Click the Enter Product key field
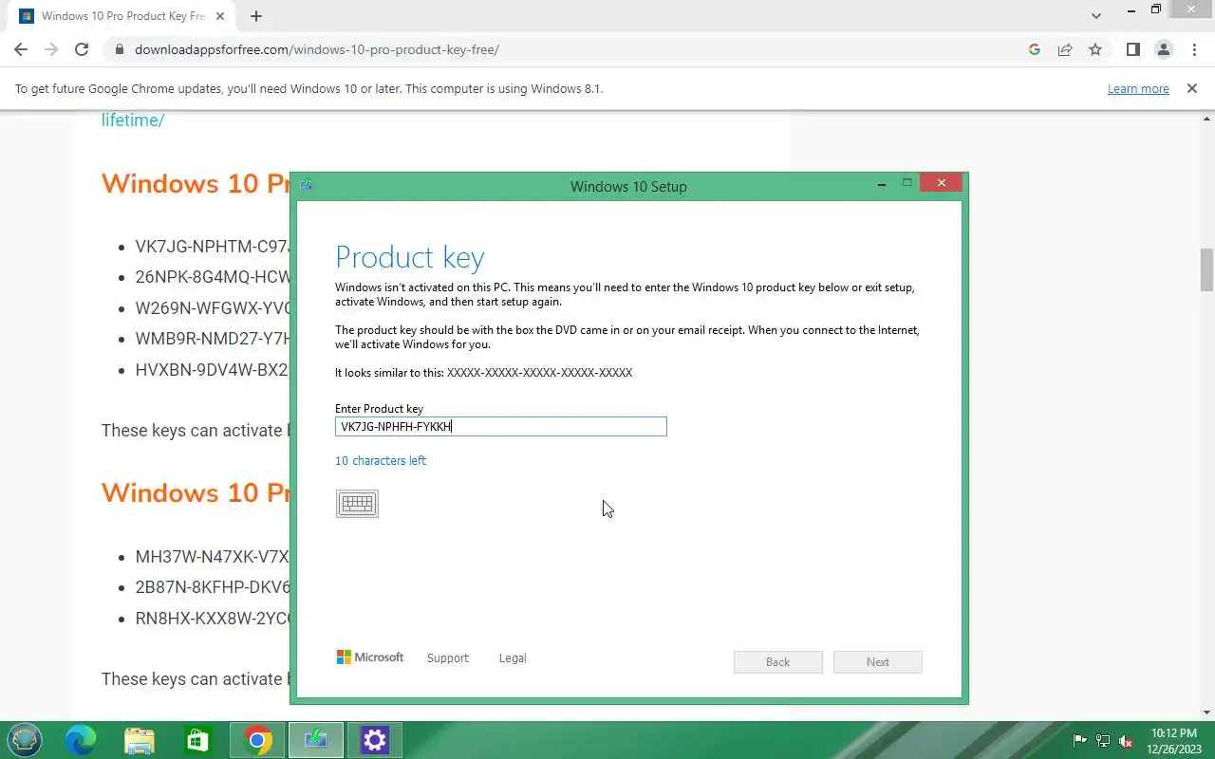 coord(501,427)
